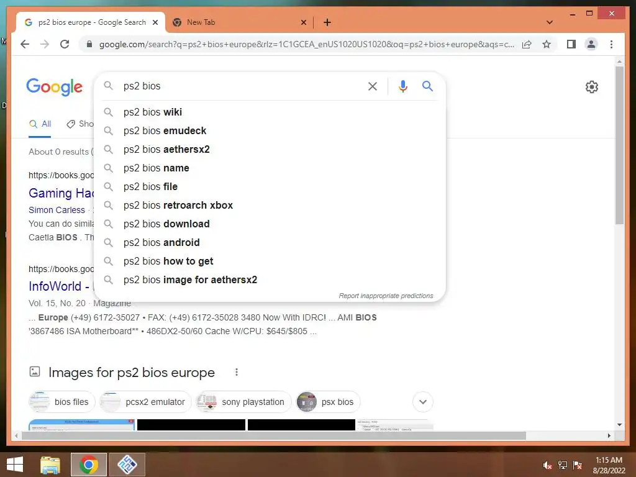Open the network tray icon

click(x=563, y=465)
